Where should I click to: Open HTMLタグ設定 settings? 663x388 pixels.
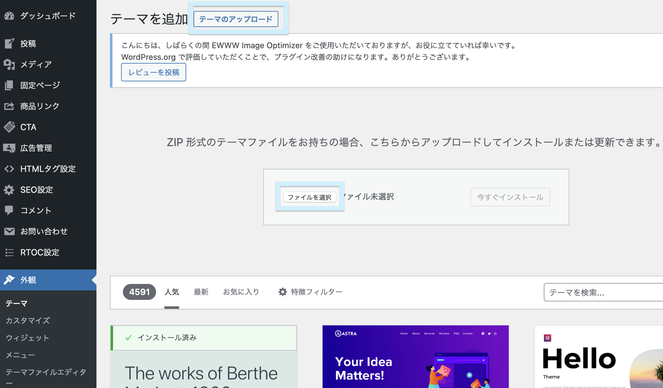click(48, 169)
